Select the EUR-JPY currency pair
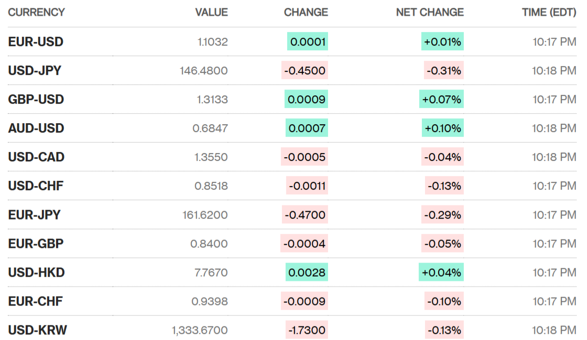Screen dimensions: 587x340 pos(34,215)
